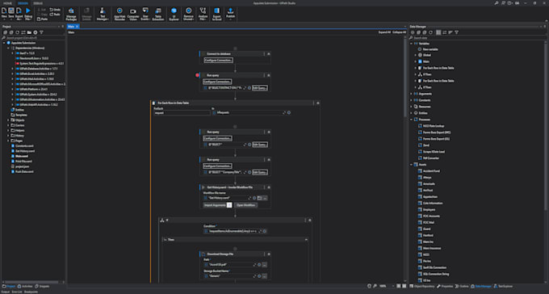Click the ForEach item name input field
The image size is (549, 294).
[182, 113]
